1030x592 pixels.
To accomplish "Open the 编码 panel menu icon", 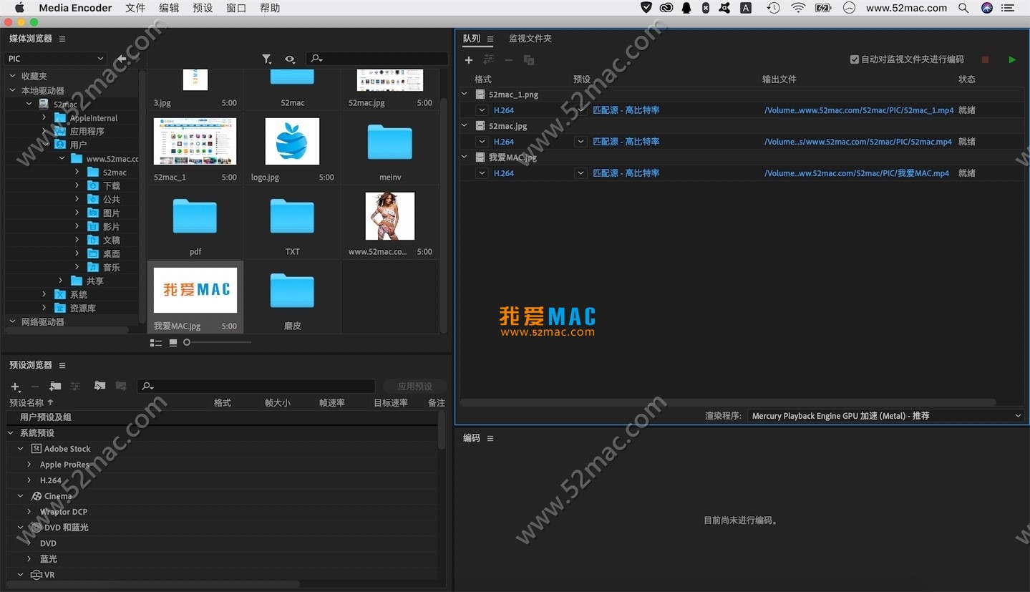I will point(490,438).
